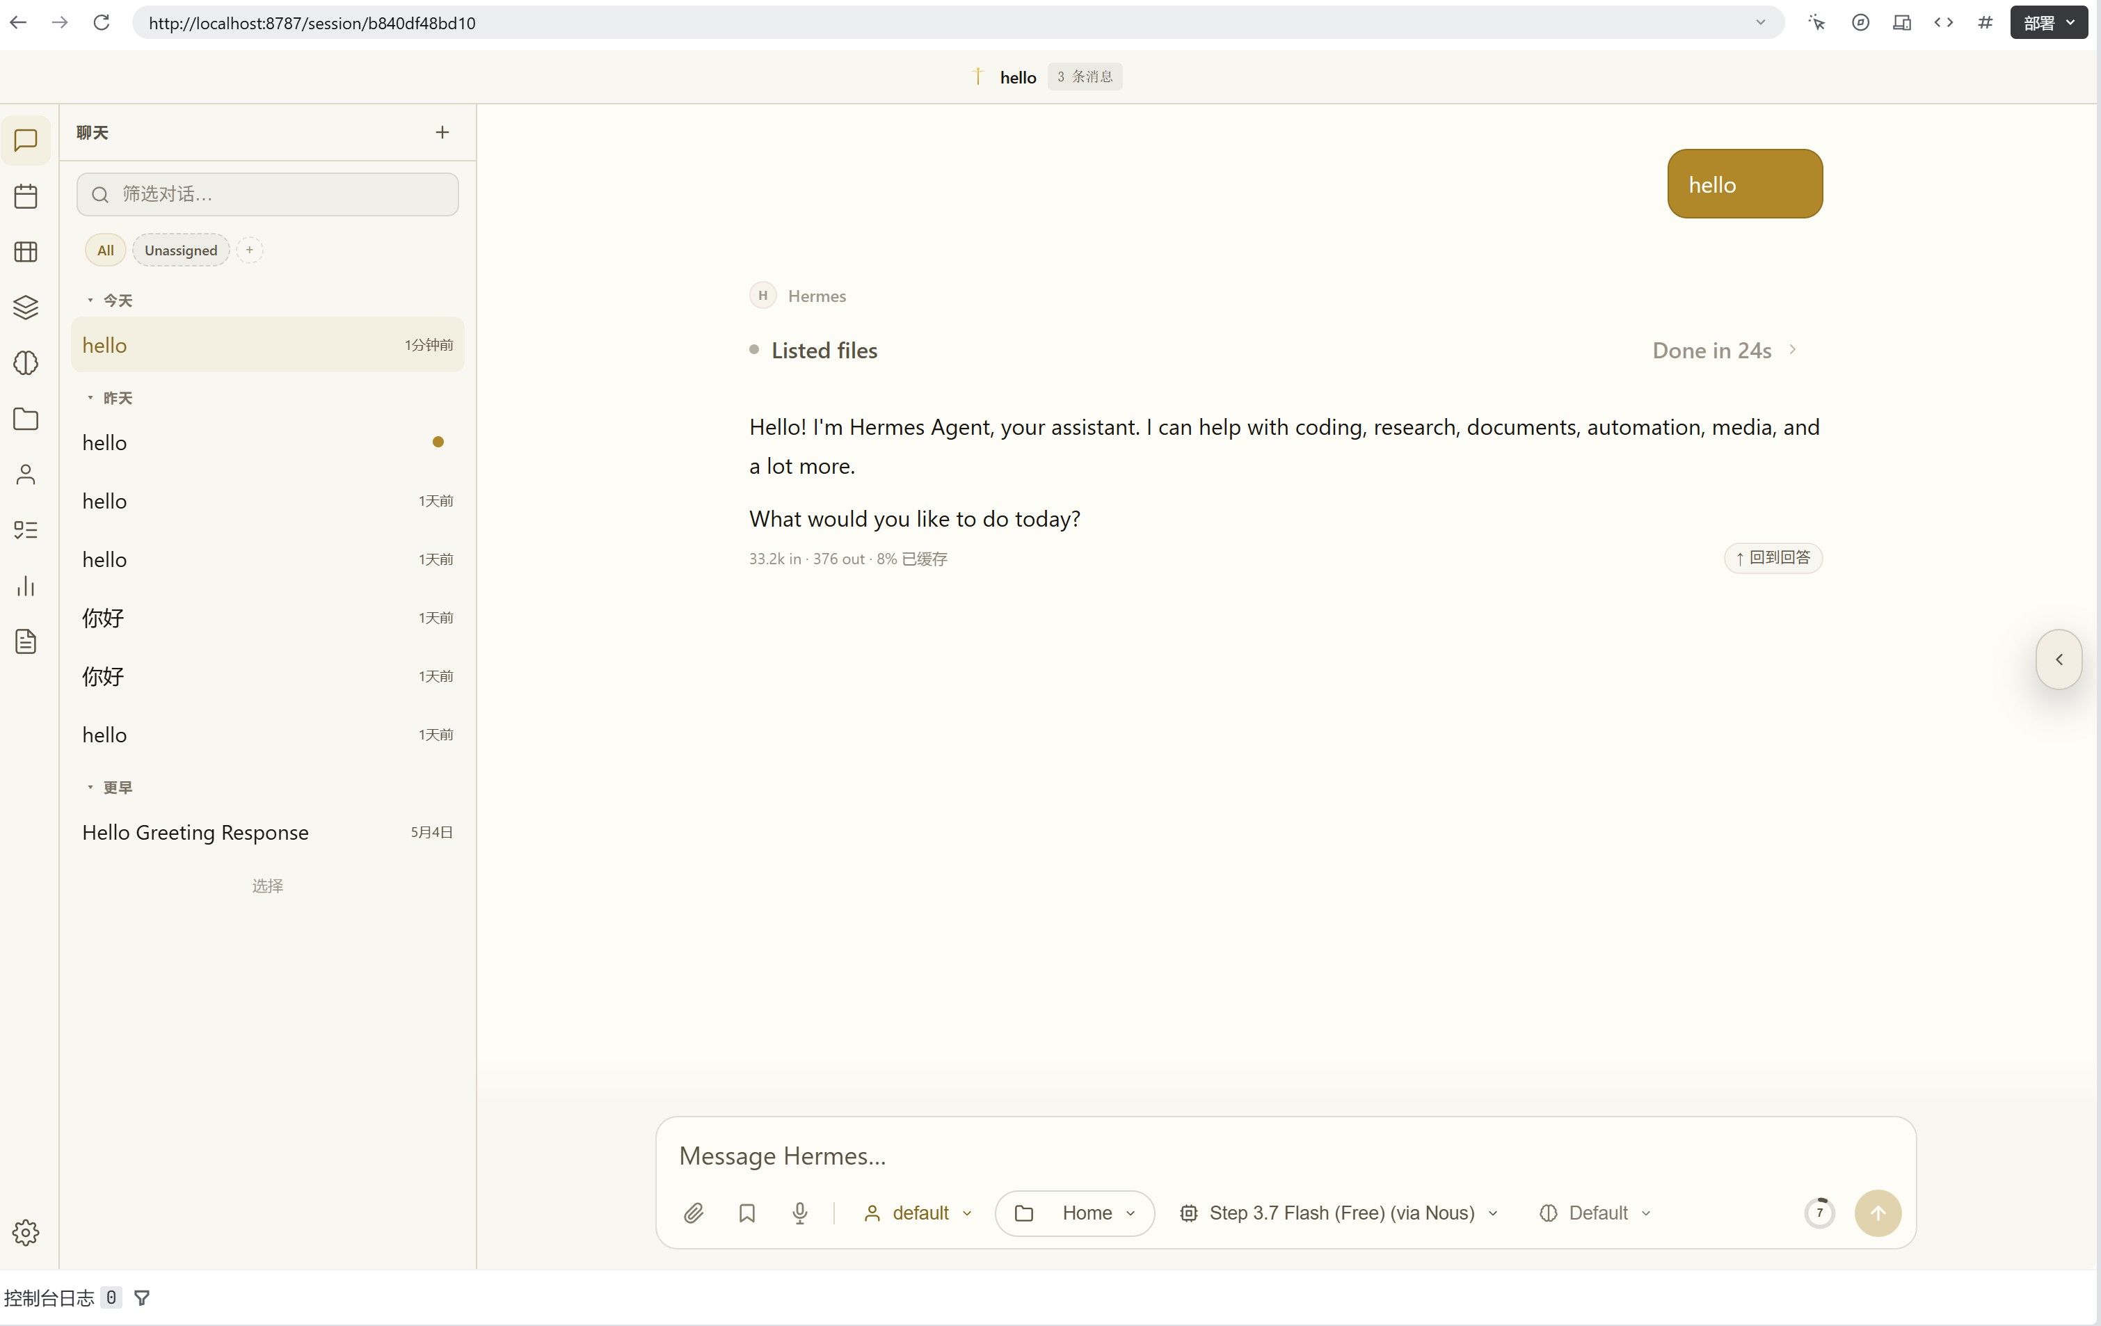
Task: Click the Message Hermes input field
Action: (x=1284, y=1156)
